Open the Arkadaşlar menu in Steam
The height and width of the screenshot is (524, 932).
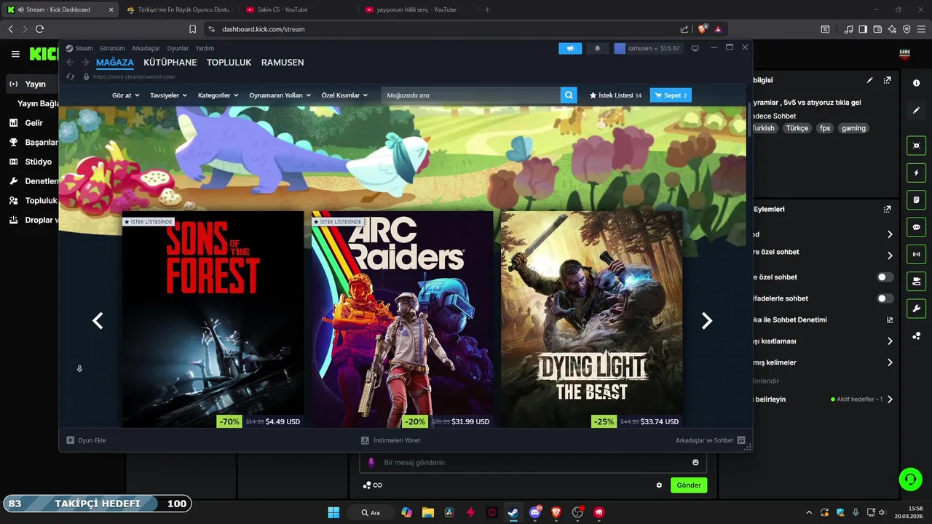(x=146, y=48)
